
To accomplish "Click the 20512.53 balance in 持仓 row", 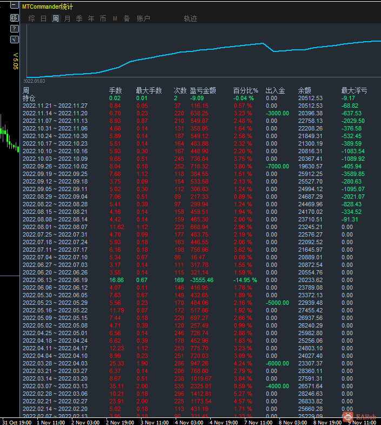I will 310,98.
